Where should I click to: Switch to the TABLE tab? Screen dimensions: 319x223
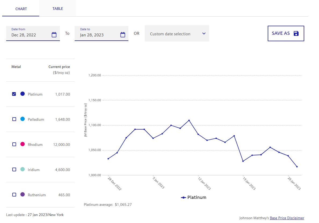tap(58, 9)
